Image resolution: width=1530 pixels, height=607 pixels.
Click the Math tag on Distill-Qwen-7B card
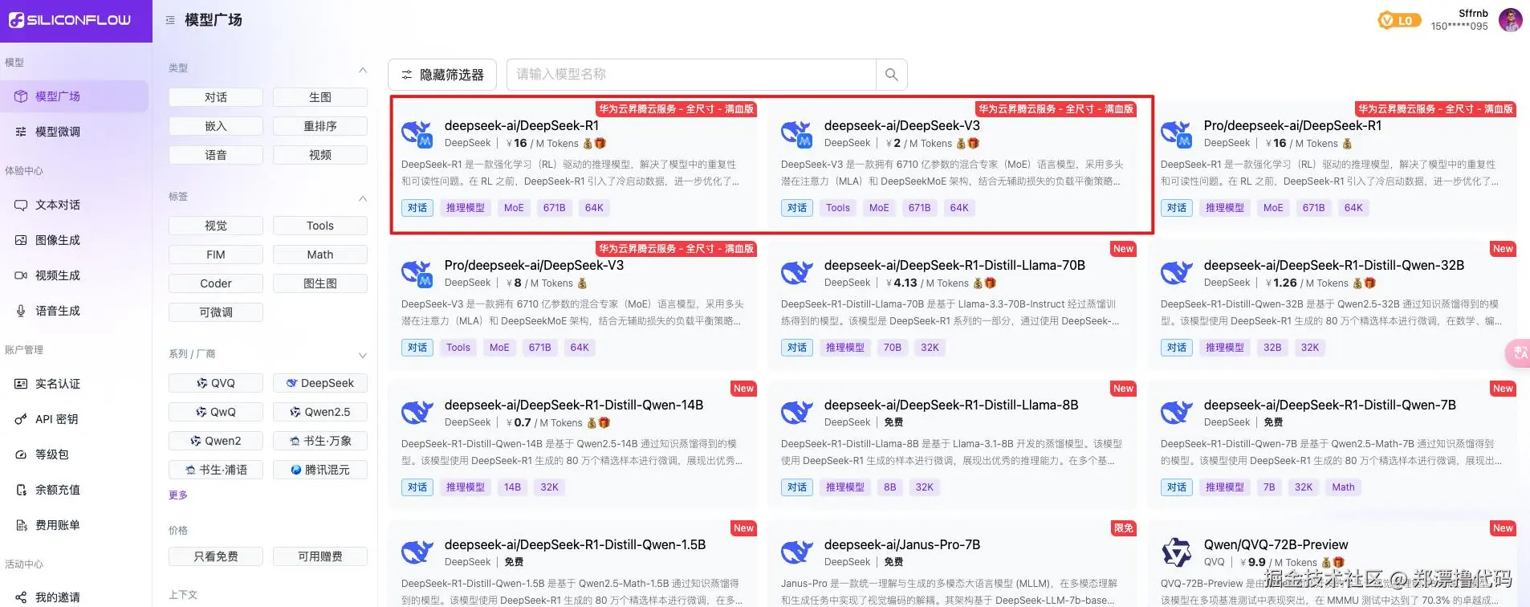1343,487
